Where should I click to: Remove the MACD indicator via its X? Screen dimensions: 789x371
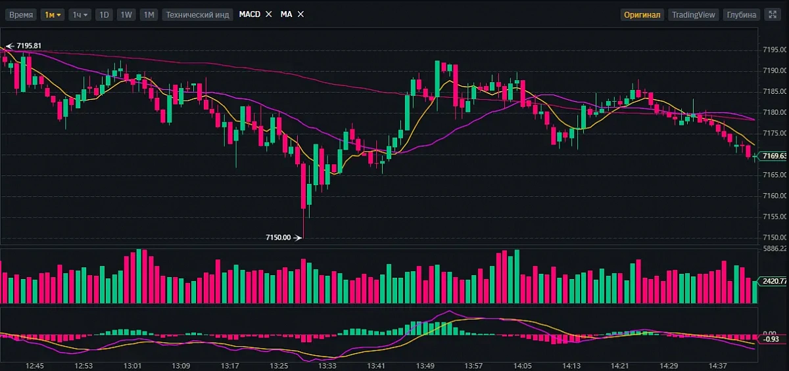(x=268, y=14)
